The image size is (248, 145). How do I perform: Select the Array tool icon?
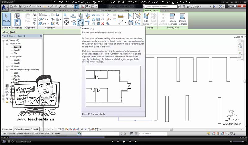click(x=94, y=19)
